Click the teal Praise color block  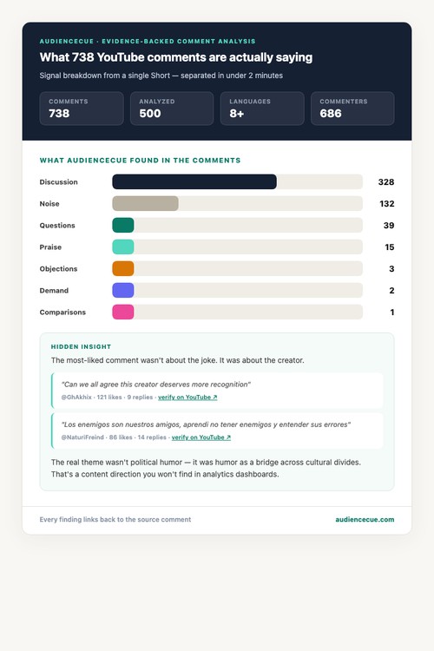[x=123, y=247]
